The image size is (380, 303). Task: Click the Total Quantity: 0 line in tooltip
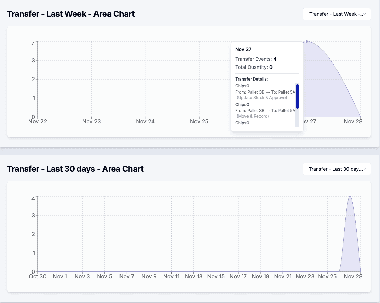pos(254,67)
